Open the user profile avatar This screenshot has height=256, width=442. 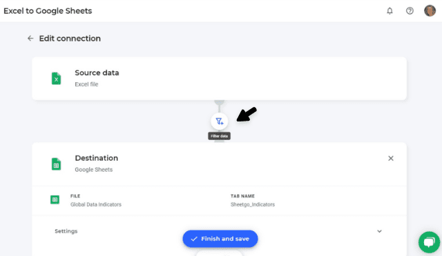pos(430,11)
